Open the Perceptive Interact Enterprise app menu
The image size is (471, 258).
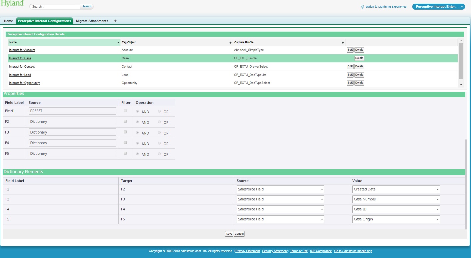click(x=438, y=7)
